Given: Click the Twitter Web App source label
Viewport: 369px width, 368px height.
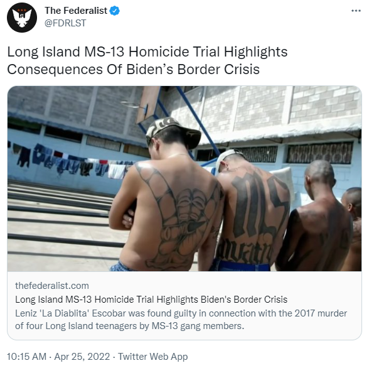Looking at the screenshot, I should [x=152, y=357].
